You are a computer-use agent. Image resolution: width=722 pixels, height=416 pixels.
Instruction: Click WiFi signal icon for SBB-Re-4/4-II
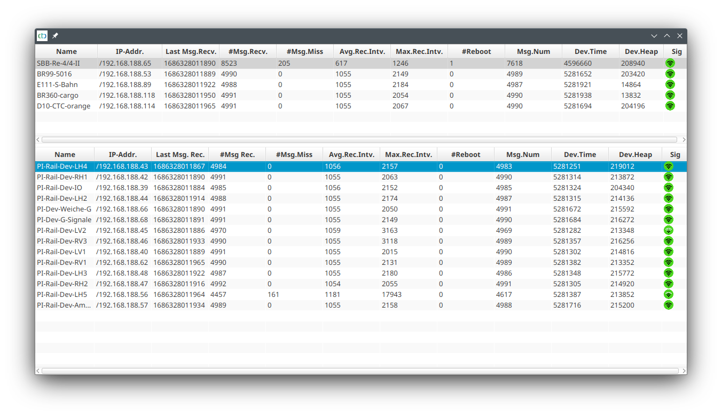point(670,63)
